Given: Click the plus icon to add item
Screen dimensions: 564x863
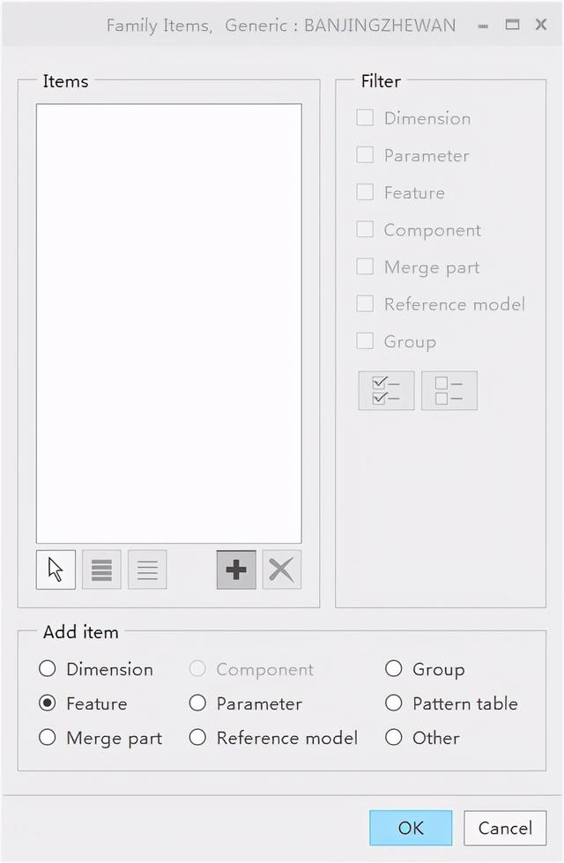Looking at the screenshot, I should tap(236, 569).
